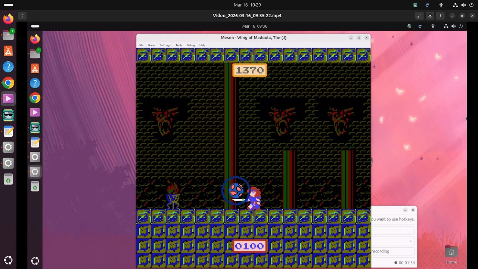Open Files in the outer left dock
The image size is (478, 269).
click(8, 35)
